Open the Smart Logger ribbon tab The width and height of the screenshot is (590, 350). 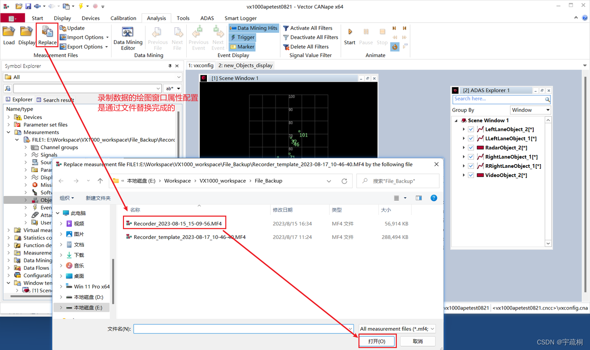pyautogui.click(x=241, y=18)
